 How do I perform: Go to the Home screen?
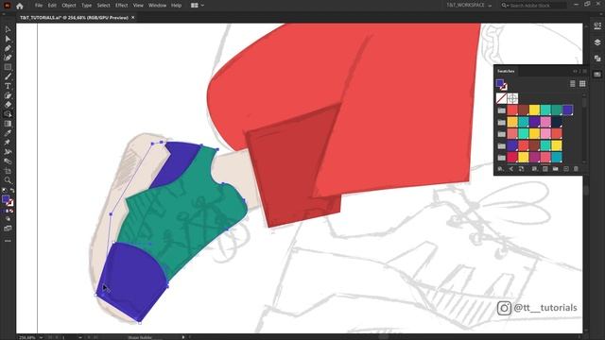coord(20,6)
